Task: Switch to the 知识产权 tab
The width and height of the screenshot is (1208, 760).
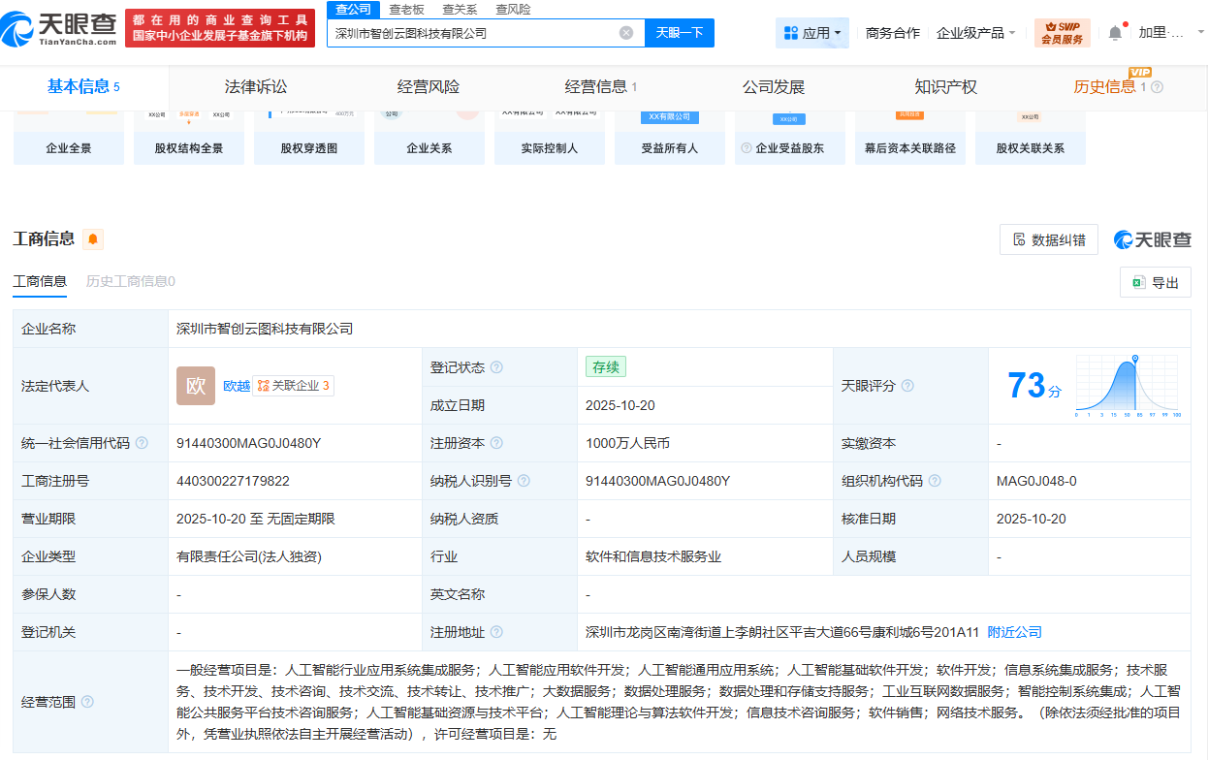Action: click(945, 87)
